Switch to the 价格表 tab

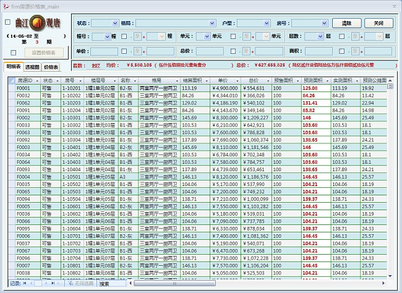pos(51,67)
